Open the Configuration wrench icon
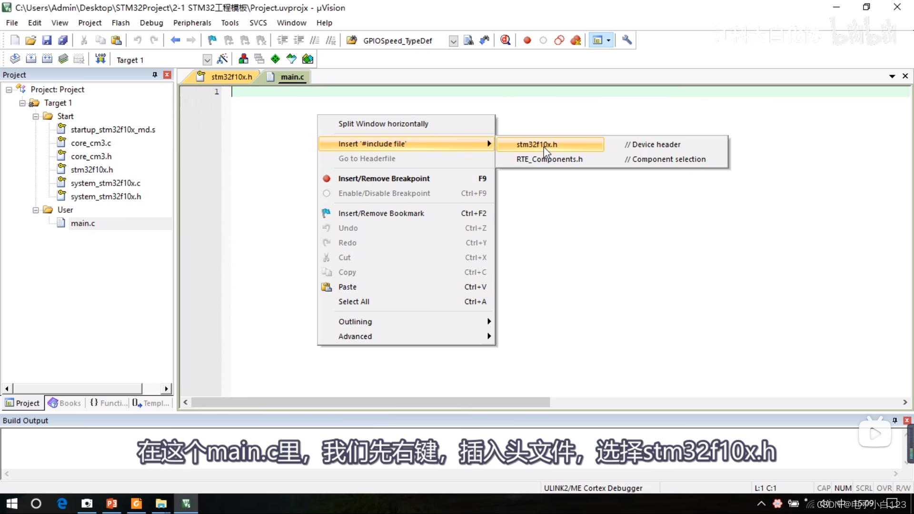Viewport: 914px width, 514px height. point(627,40)
